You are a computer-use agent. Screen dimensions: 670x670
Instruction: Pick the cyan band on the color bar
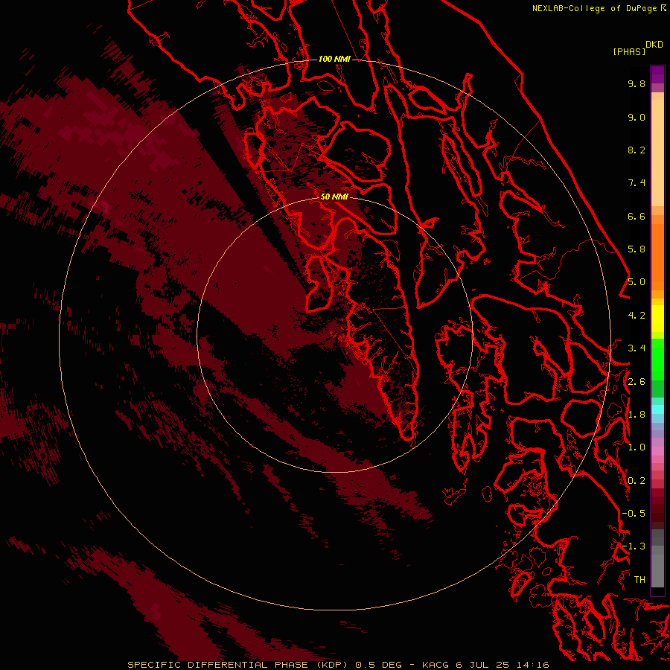pyautogui.click(x=657, y=409)
